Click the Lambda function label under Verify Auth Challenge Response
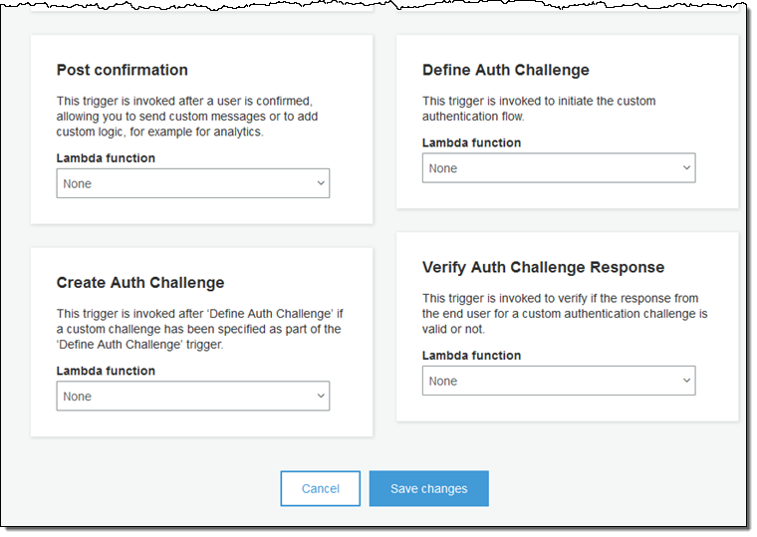Screen dimensions: 757x537 471,356
